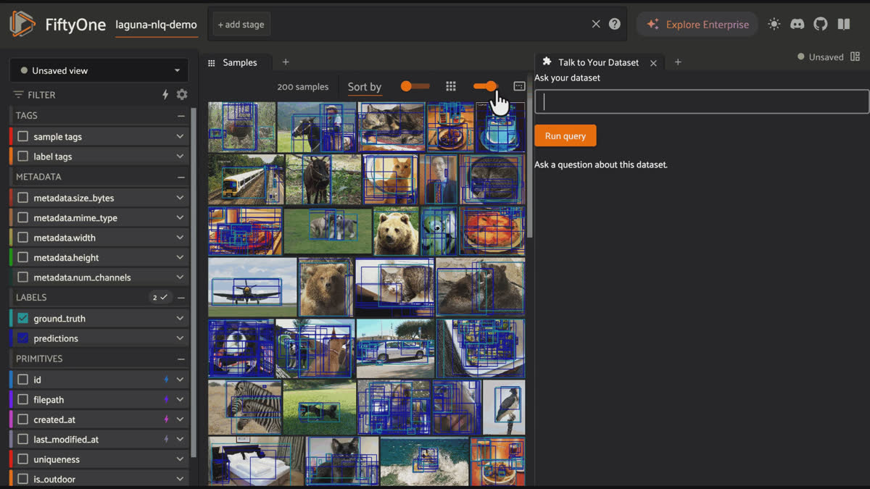Image resolution: width=870 pixels, height=489 pixels.
Task: Click Explore Enterprise button
Action: 697,24
